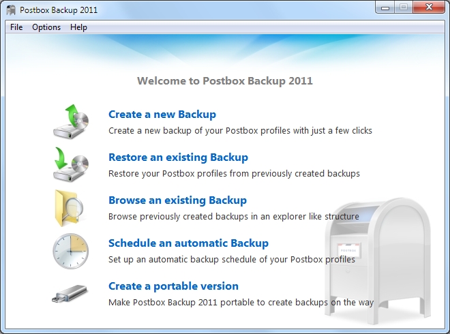The width and height of the screenshot is (450, 334).
Task: Click the Create a new Backup drive icon
Action: (71, 121)
